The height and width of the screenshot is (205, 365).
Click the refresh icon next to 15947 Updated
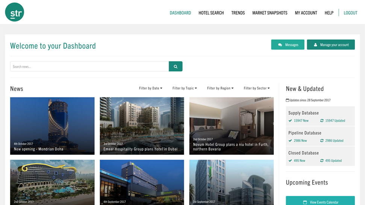(322, 121)
